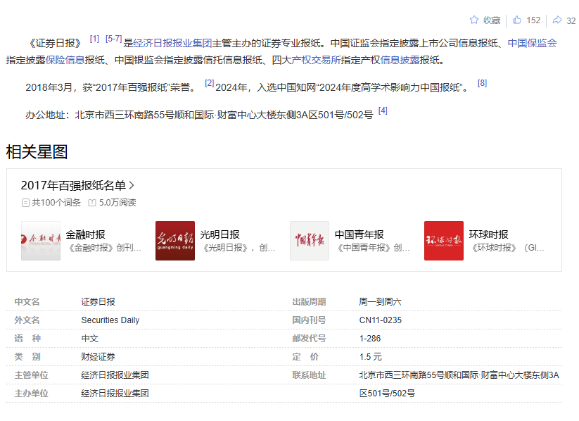Open the 2017年百强报纸名单 list title

[73, 185]
